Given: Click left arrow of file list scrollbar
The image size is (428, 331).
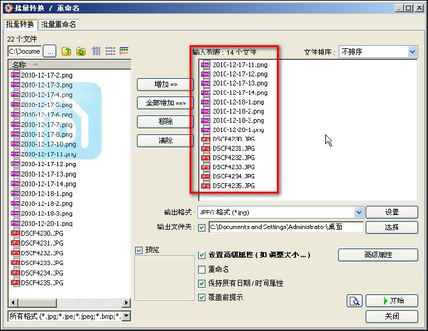Looking at the screenshot, I should pyautogui.click(x=13, y=303).
